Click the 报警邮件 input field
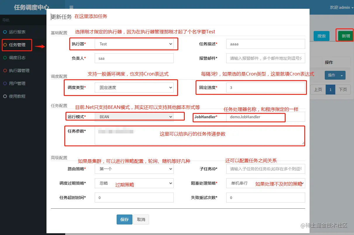354x235 pixels. (266, 58)
